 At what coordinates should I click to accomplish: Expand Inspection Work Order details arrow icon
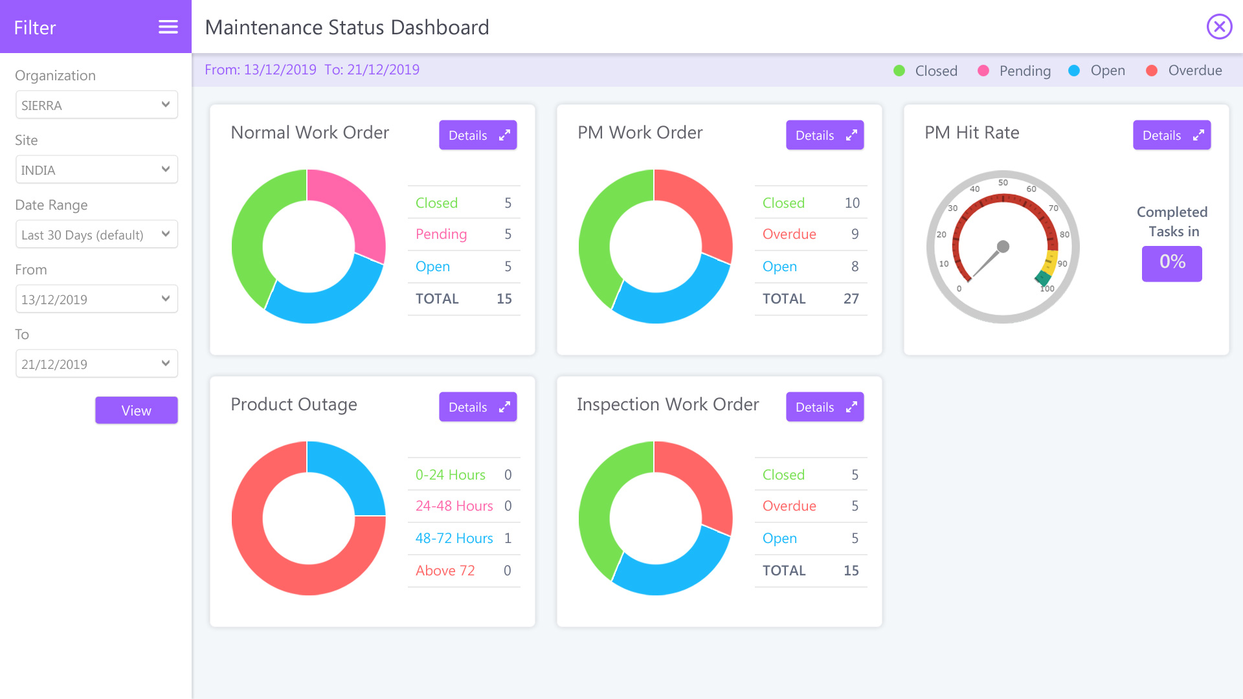[851, 407]
